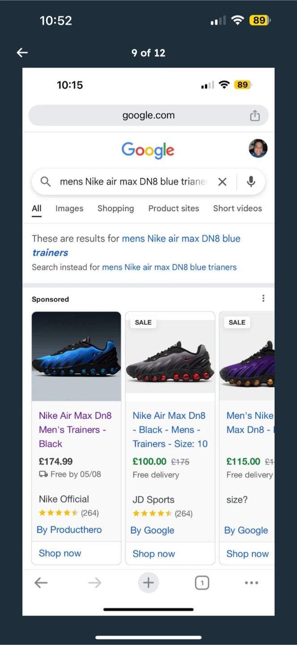Screen dimensions: 297x645
Task: Search instead for 'trianers' spelling link
Action: point(169,267)
